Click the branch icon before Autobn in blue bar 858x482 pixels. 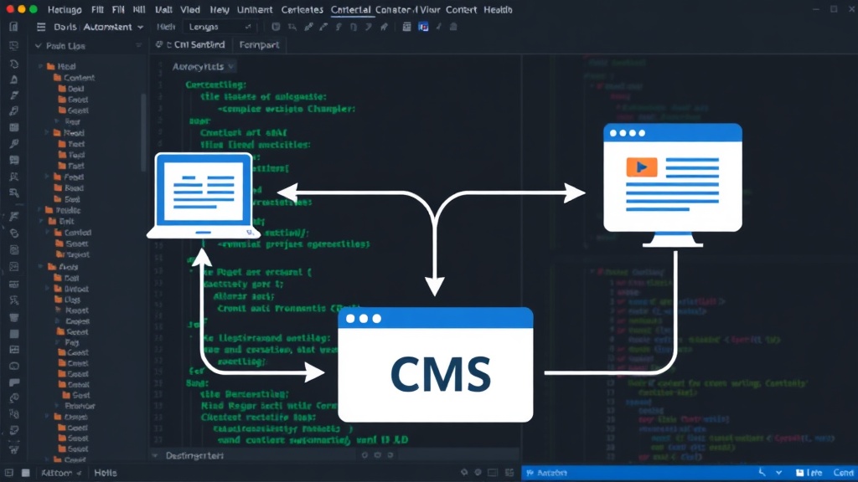click(530, 473)
